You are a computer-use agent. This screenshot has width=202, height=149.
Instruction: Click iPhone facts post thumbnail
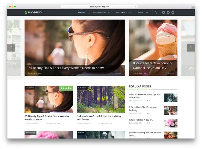pyautogui.click(x=171, y=111)
